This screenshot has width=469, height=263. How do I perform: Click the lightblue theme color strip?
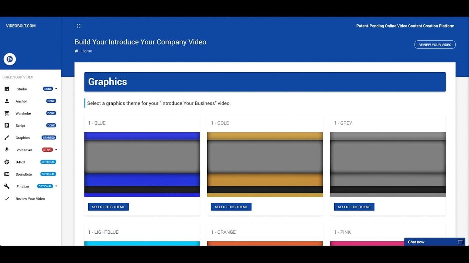[x=142, y=243]
